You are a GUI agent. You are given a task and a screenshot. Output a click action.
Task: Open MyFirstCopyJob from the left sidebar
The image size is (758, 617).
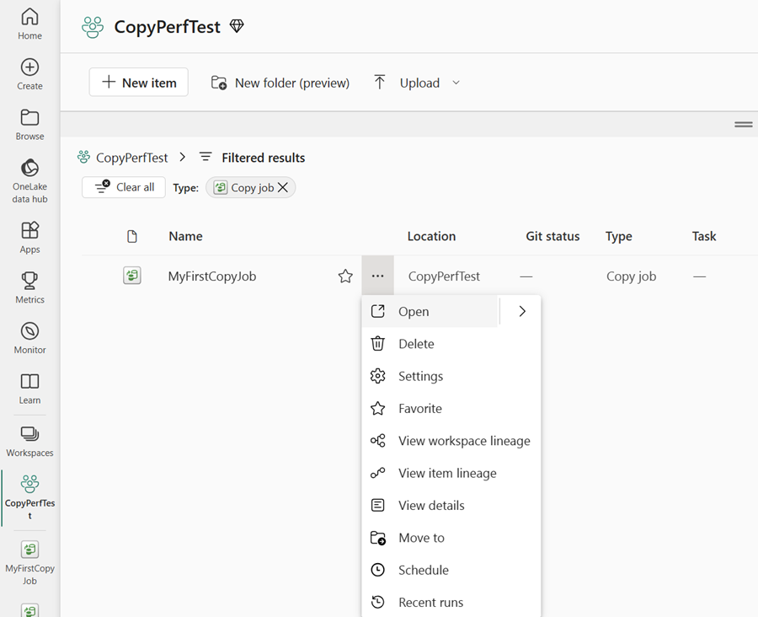pos(29,562)
